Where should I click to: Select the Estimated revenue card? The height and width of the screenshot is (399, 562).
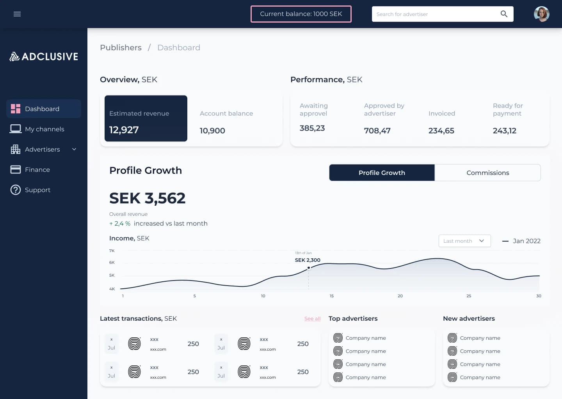coord(146,118)
